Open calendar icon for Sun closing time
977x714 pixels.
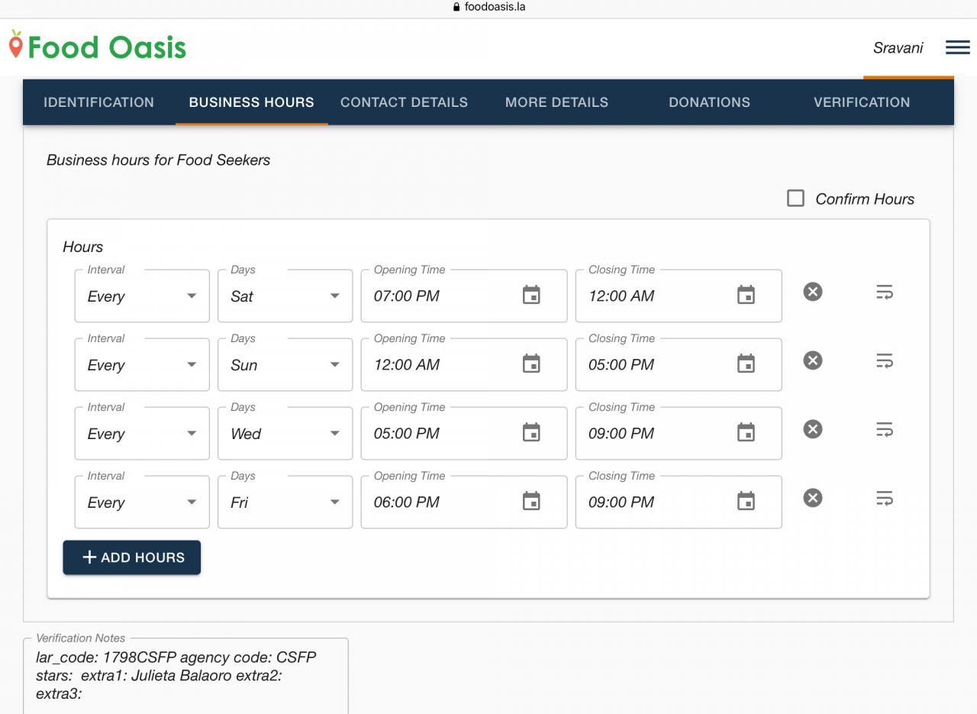746,363
